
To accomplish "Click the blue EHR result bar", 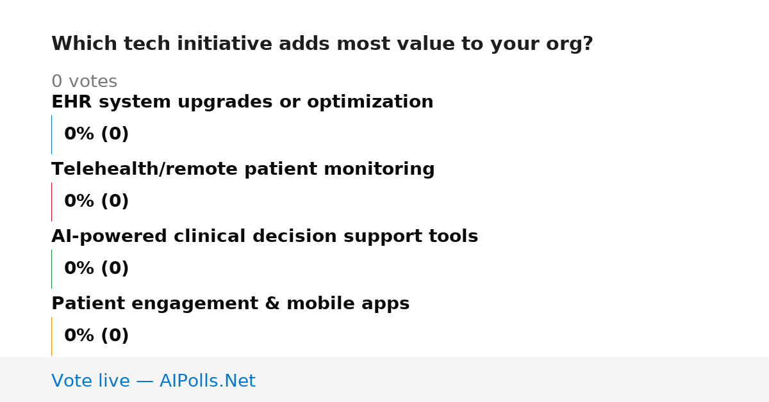I will (x=51, y=134).
